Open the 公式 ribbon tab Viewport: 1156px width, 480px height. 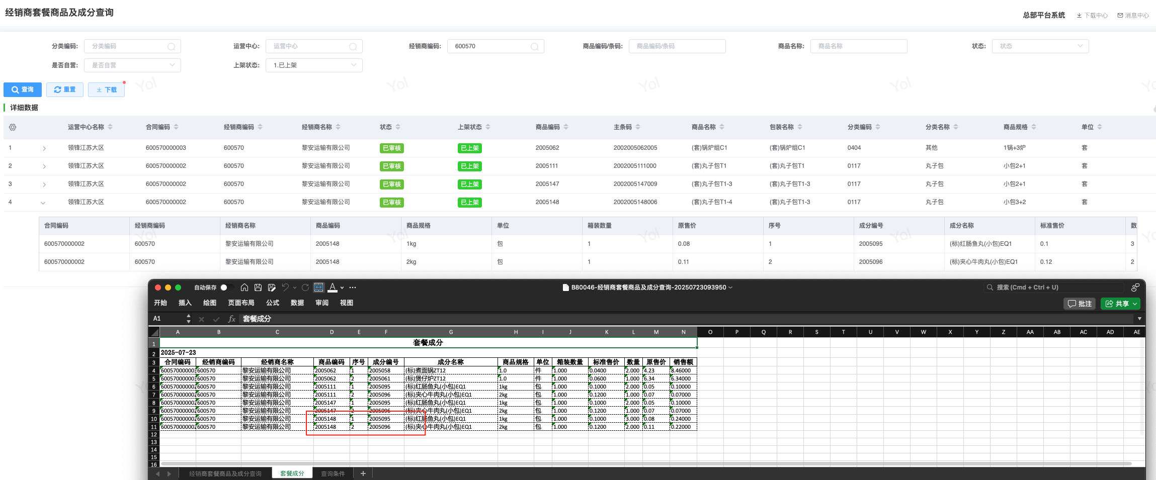(x=273, y=303)
